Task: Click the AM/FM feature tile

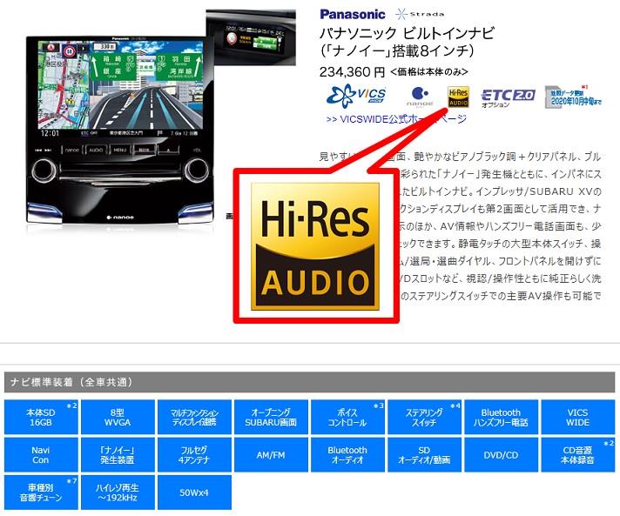Action: [272, 455]
